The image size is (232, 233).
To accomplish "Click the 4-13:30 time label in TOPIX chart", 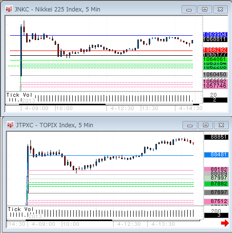I will 163,224.
